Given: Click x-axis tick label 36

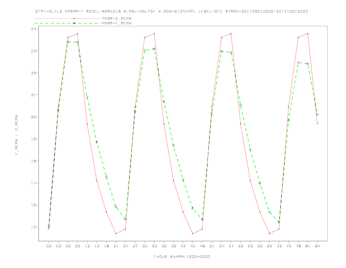Looking at the screenshot, I should click(x=164, y=246).
